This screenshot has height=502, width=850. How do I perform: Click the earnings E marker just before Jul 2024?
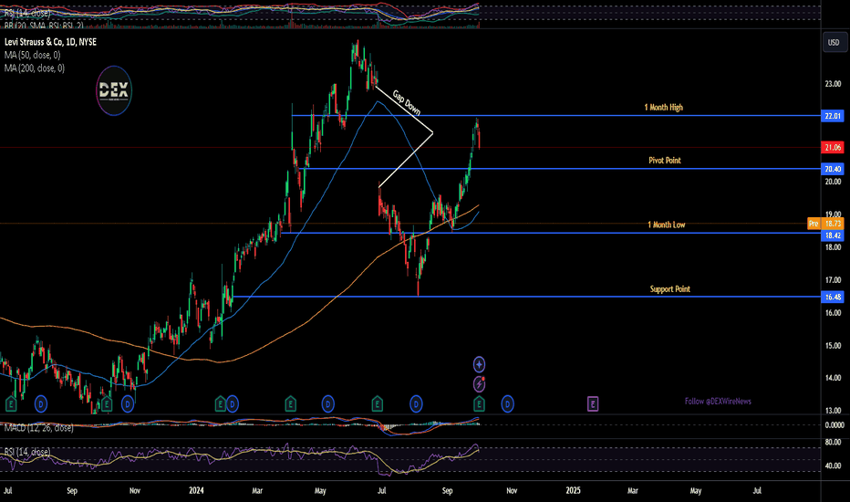pyautogui.click(x=377, y=403)
